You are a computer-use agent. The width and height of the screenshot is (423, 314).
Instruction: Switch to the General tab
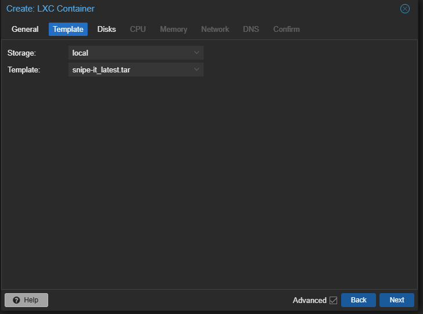click(x=25, y=29)
